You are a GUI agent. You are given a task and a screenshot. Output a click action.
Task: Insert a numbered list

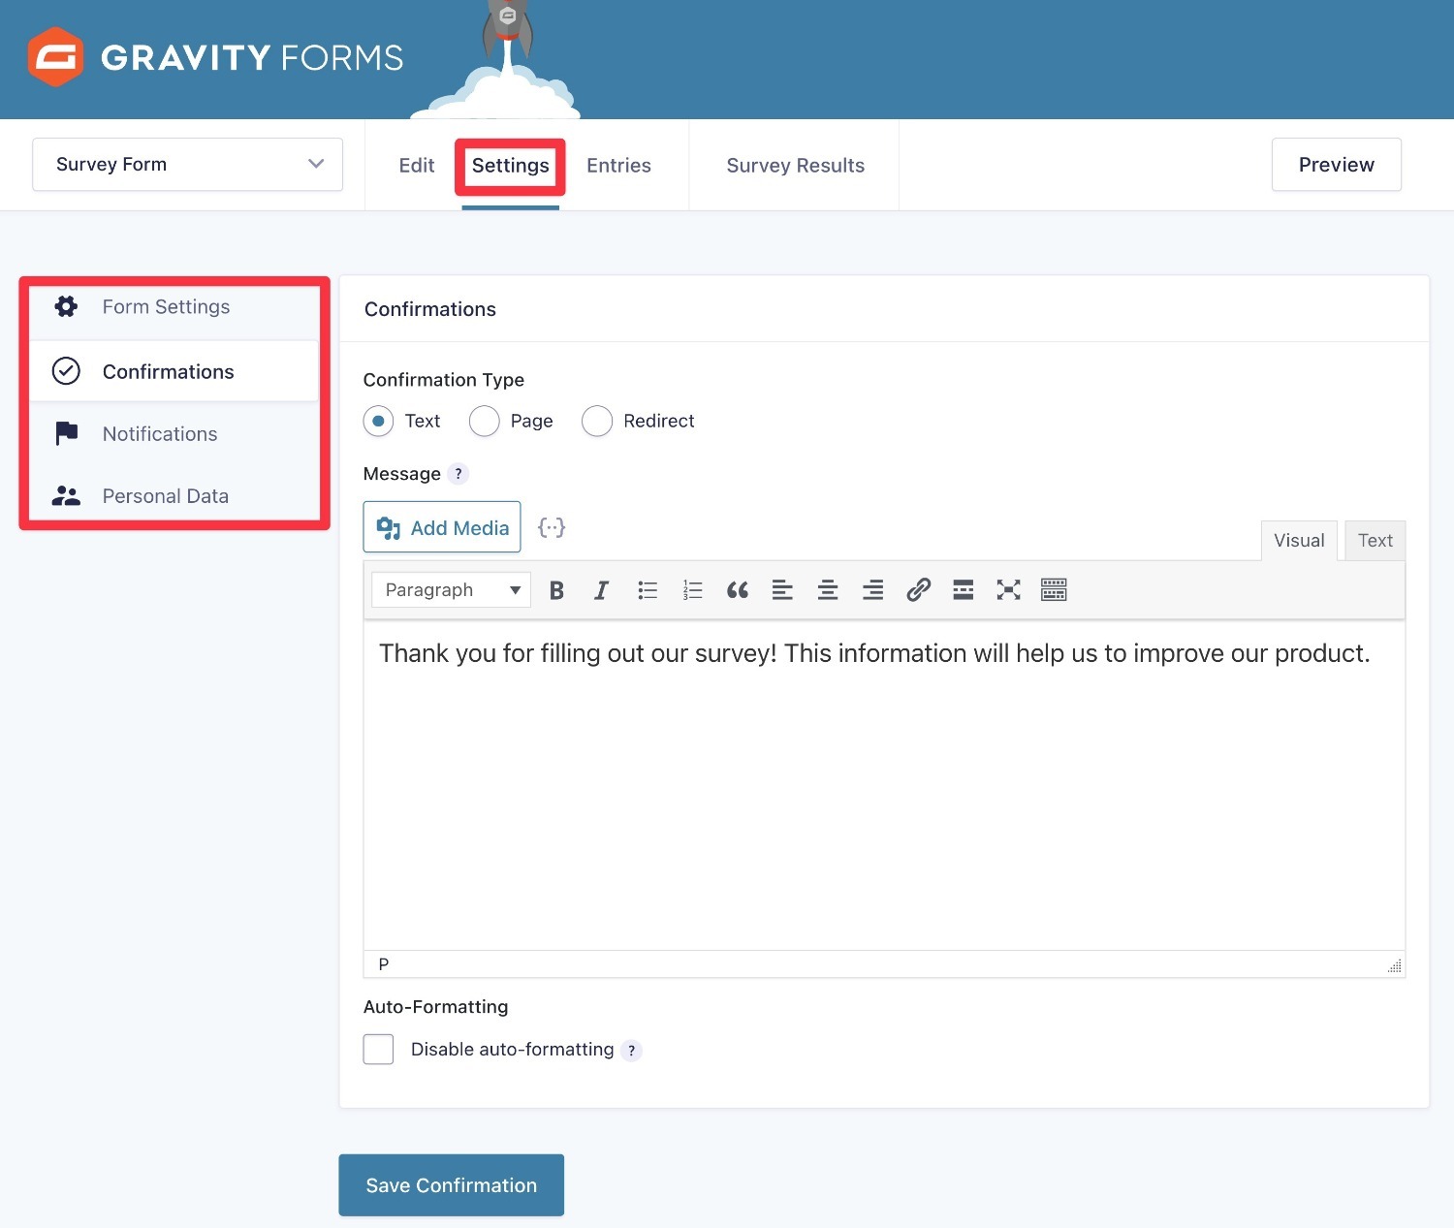[692, 590]
